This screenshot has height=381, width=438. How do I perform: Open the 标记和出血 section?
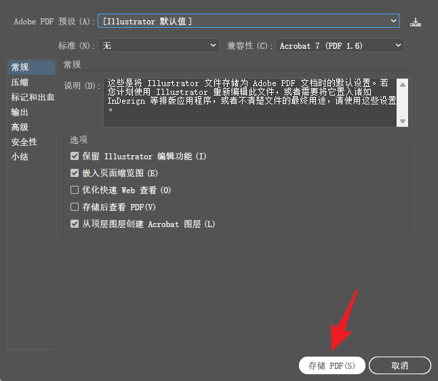[x=32, y=97]
